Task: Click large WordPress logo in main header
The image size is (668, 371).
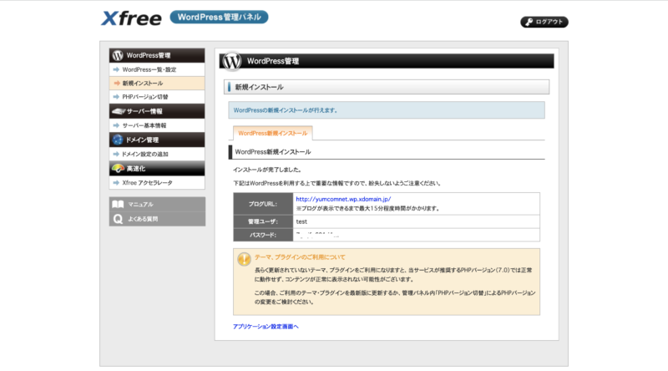Action: coord(232,61)
